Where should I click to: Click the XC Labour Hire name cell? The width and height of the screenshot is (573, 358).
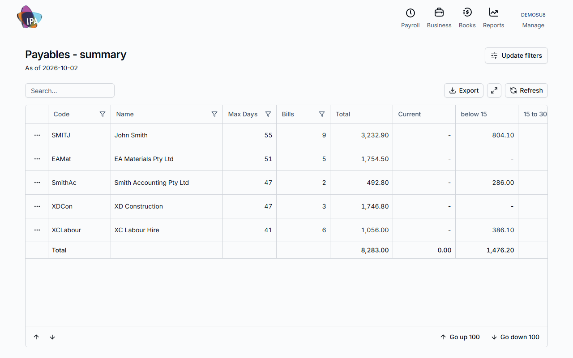coord(167,230)
